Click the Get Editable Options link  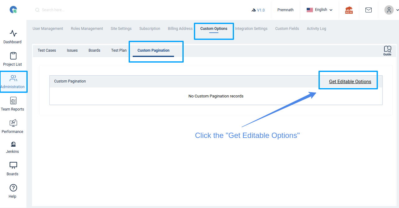(350, 82)
